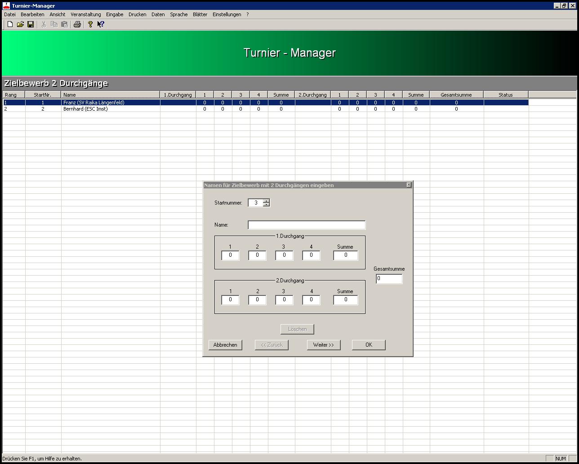Click the Cut scissors toolbar icon

pos(44,24)
